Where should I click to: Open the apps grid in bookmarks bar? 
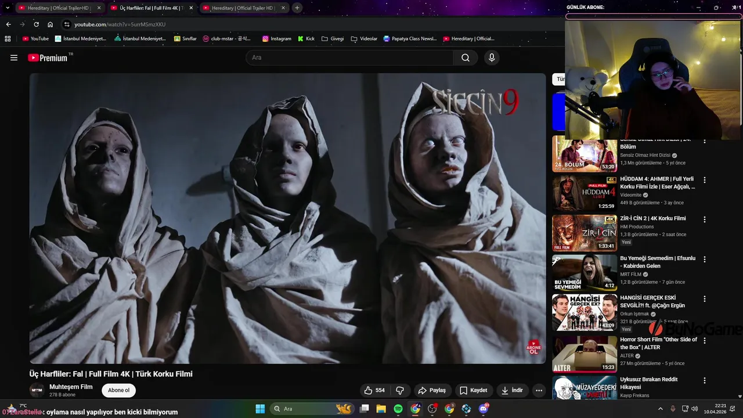(x=8, y=39)
